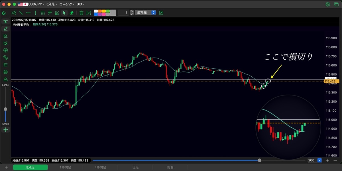Switch to the 5分足 tab
Screen dimensions: 342x171
[x=30, y=167]
